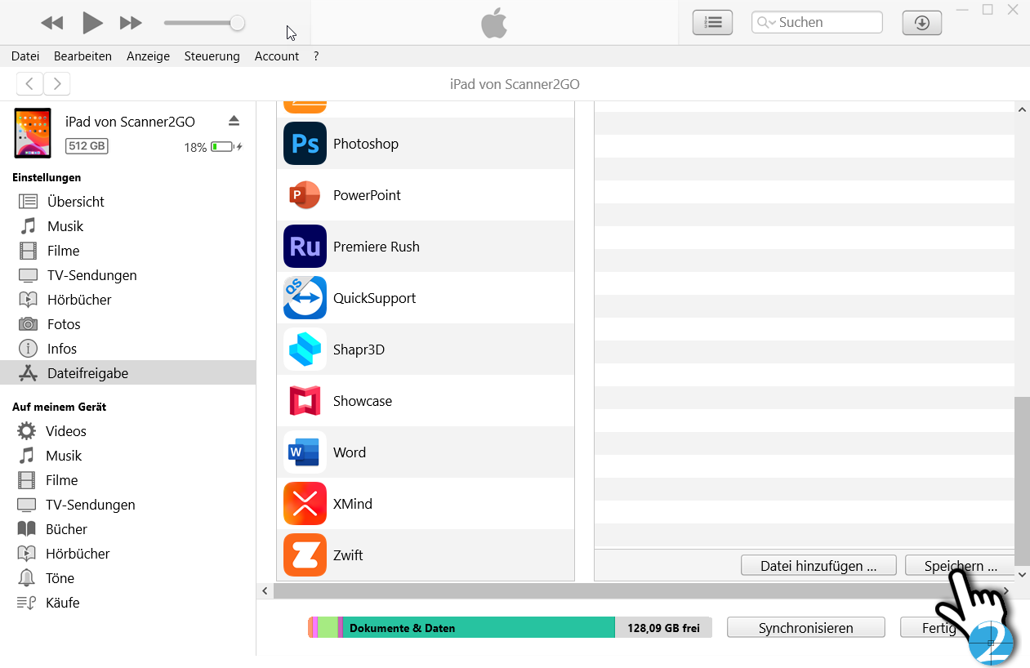
Task: Open the downloads arrow button
Action: coord(922,23)
